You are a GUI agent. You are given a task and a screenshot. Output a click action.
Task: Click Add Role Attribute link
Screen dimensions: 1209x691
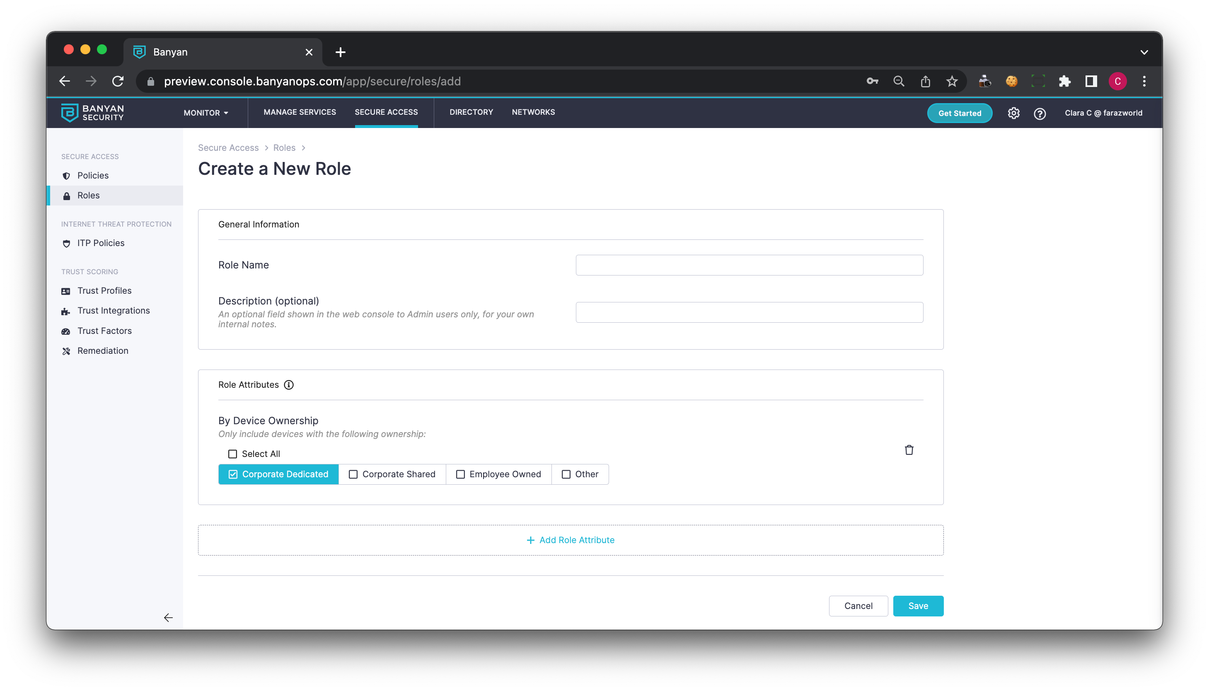click(571, 540)
